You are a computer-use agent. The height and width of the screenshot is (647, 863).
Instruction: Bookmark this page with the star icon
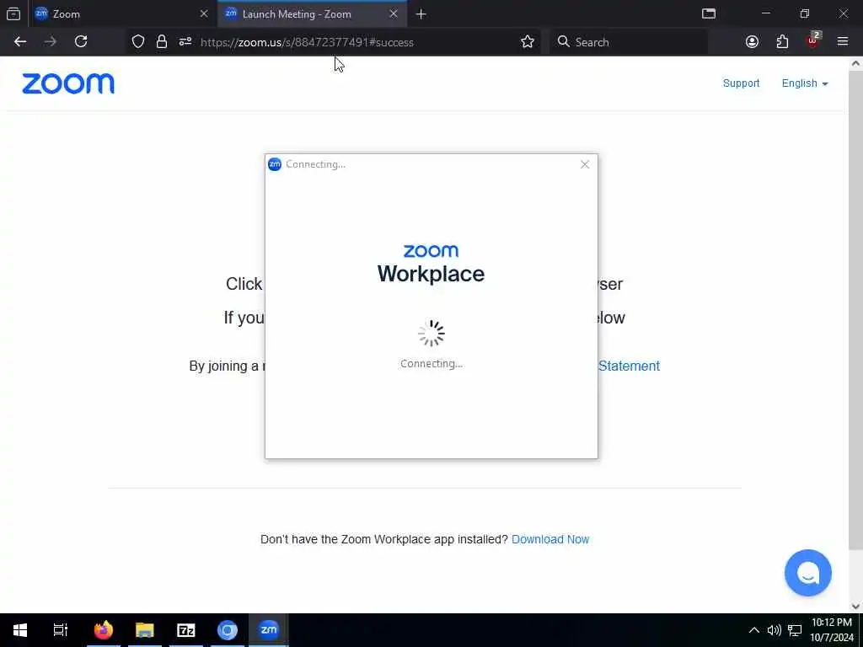[528, 42]
